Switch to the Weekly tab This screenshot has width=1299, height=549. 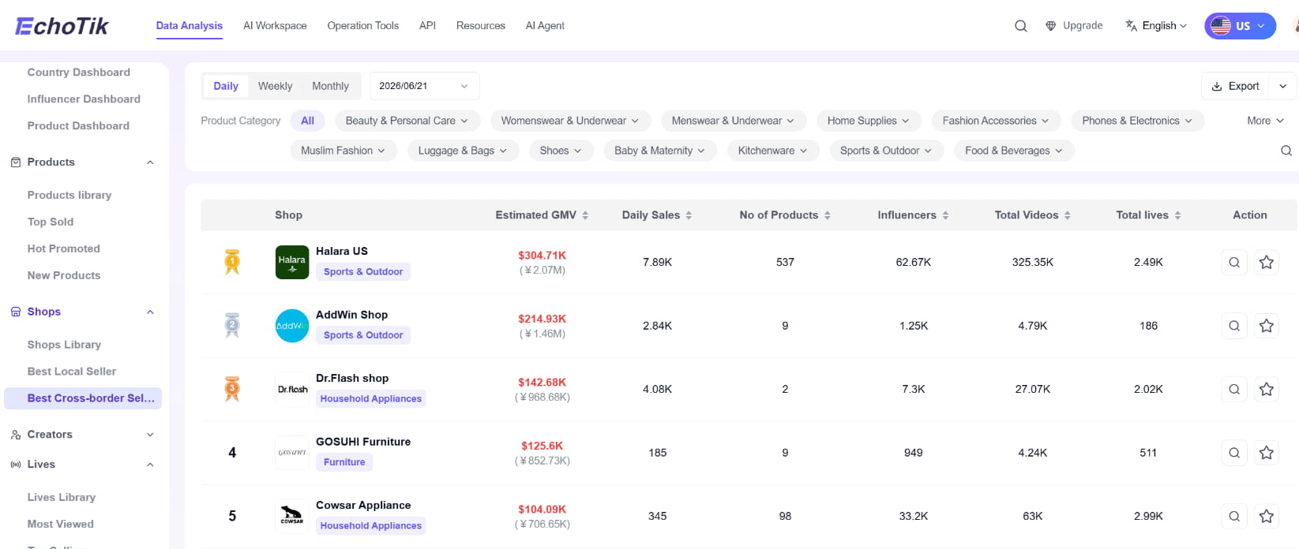tap(275, 86)
